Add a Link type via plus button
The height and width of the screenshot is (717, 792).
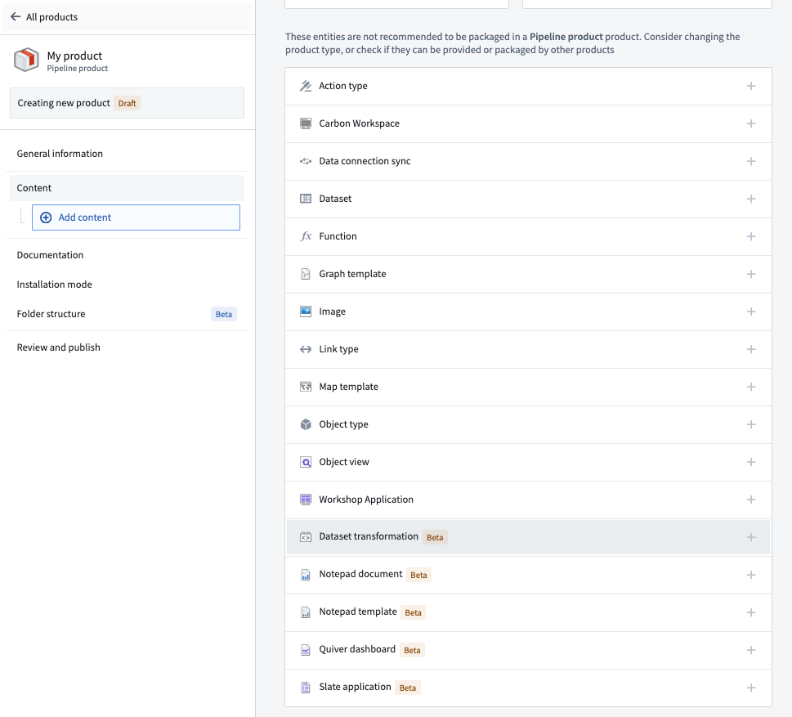pyautogui.click(x=751, y=349)
